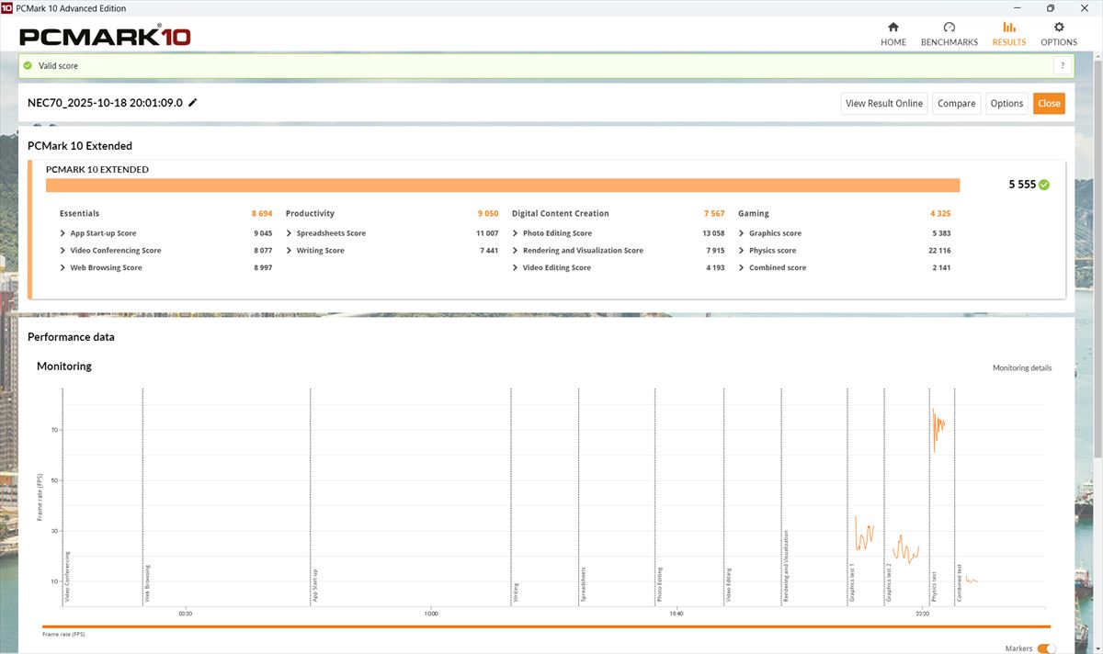Image resolution: width=1103 pixels, height=654 pixels.
Task: Click the green Valid score check icon
Action: pyautogui.click(x=28, y=66)
